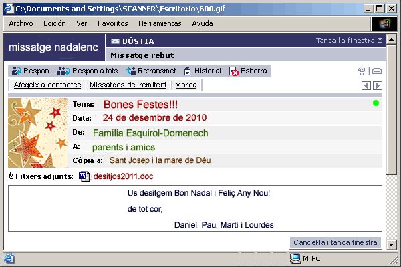Click the printer icon
The height and width of the screenshot is (267, 401).
377,71
